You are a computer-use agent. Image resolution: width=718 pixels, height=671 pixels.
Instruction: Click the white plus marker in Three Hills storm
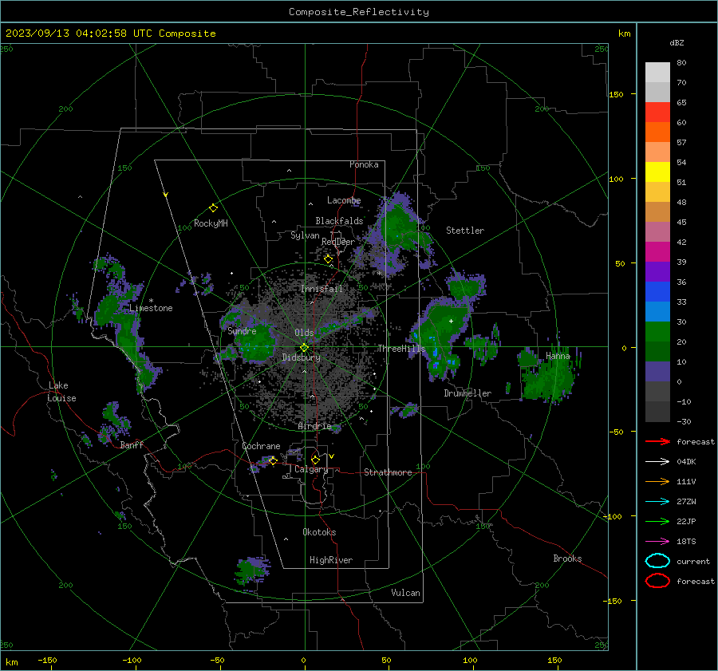point(451,321)
